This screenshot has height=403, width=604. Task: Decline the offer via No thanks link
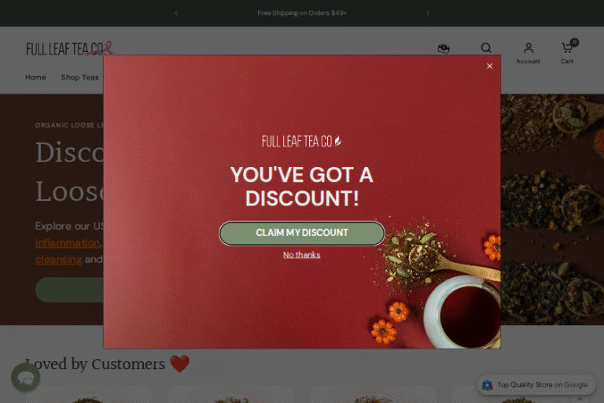click(302, 255)
